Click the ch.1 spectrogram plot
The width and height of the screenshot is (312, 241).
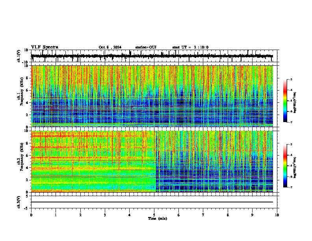[x=152, y=96]
